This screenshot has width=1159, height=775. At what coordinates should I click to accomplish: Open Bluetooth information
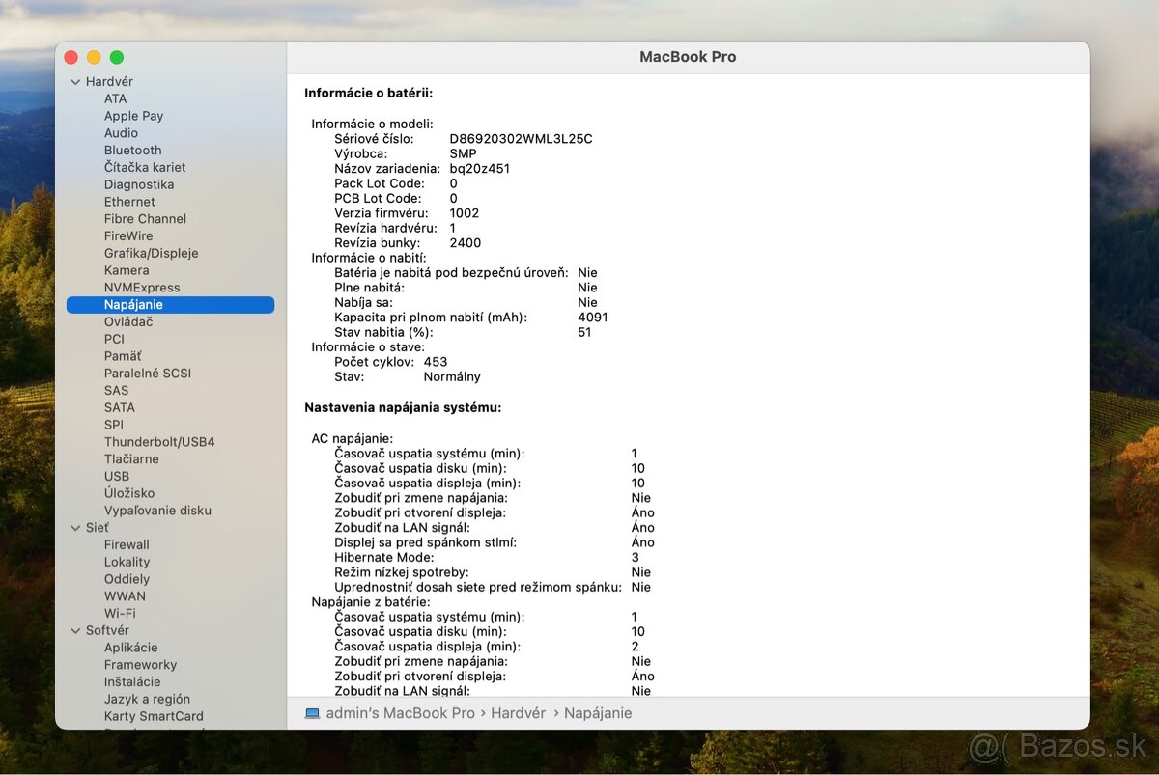132,151
